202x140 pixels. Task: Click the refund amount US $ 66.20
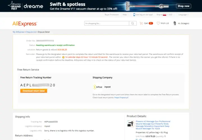(x=62, y=50)
